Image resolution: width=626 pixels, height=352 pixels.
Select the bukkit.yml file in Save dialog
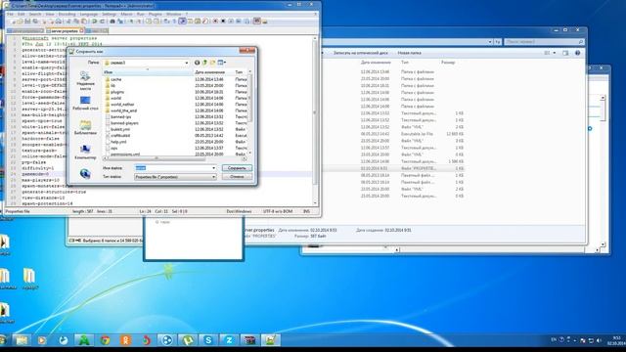(119, 129)
